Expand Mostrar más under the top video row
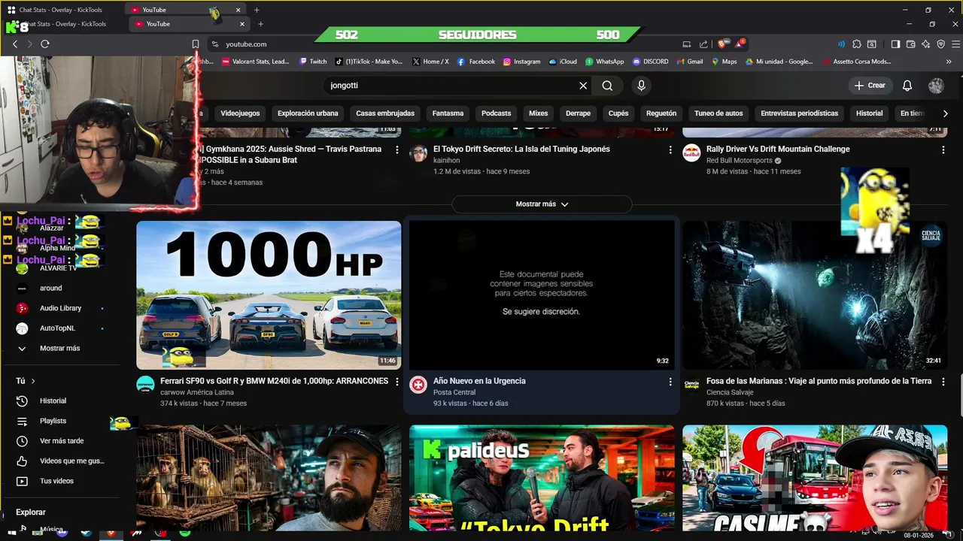The image size is (963, 541). (x=542, y=204)
